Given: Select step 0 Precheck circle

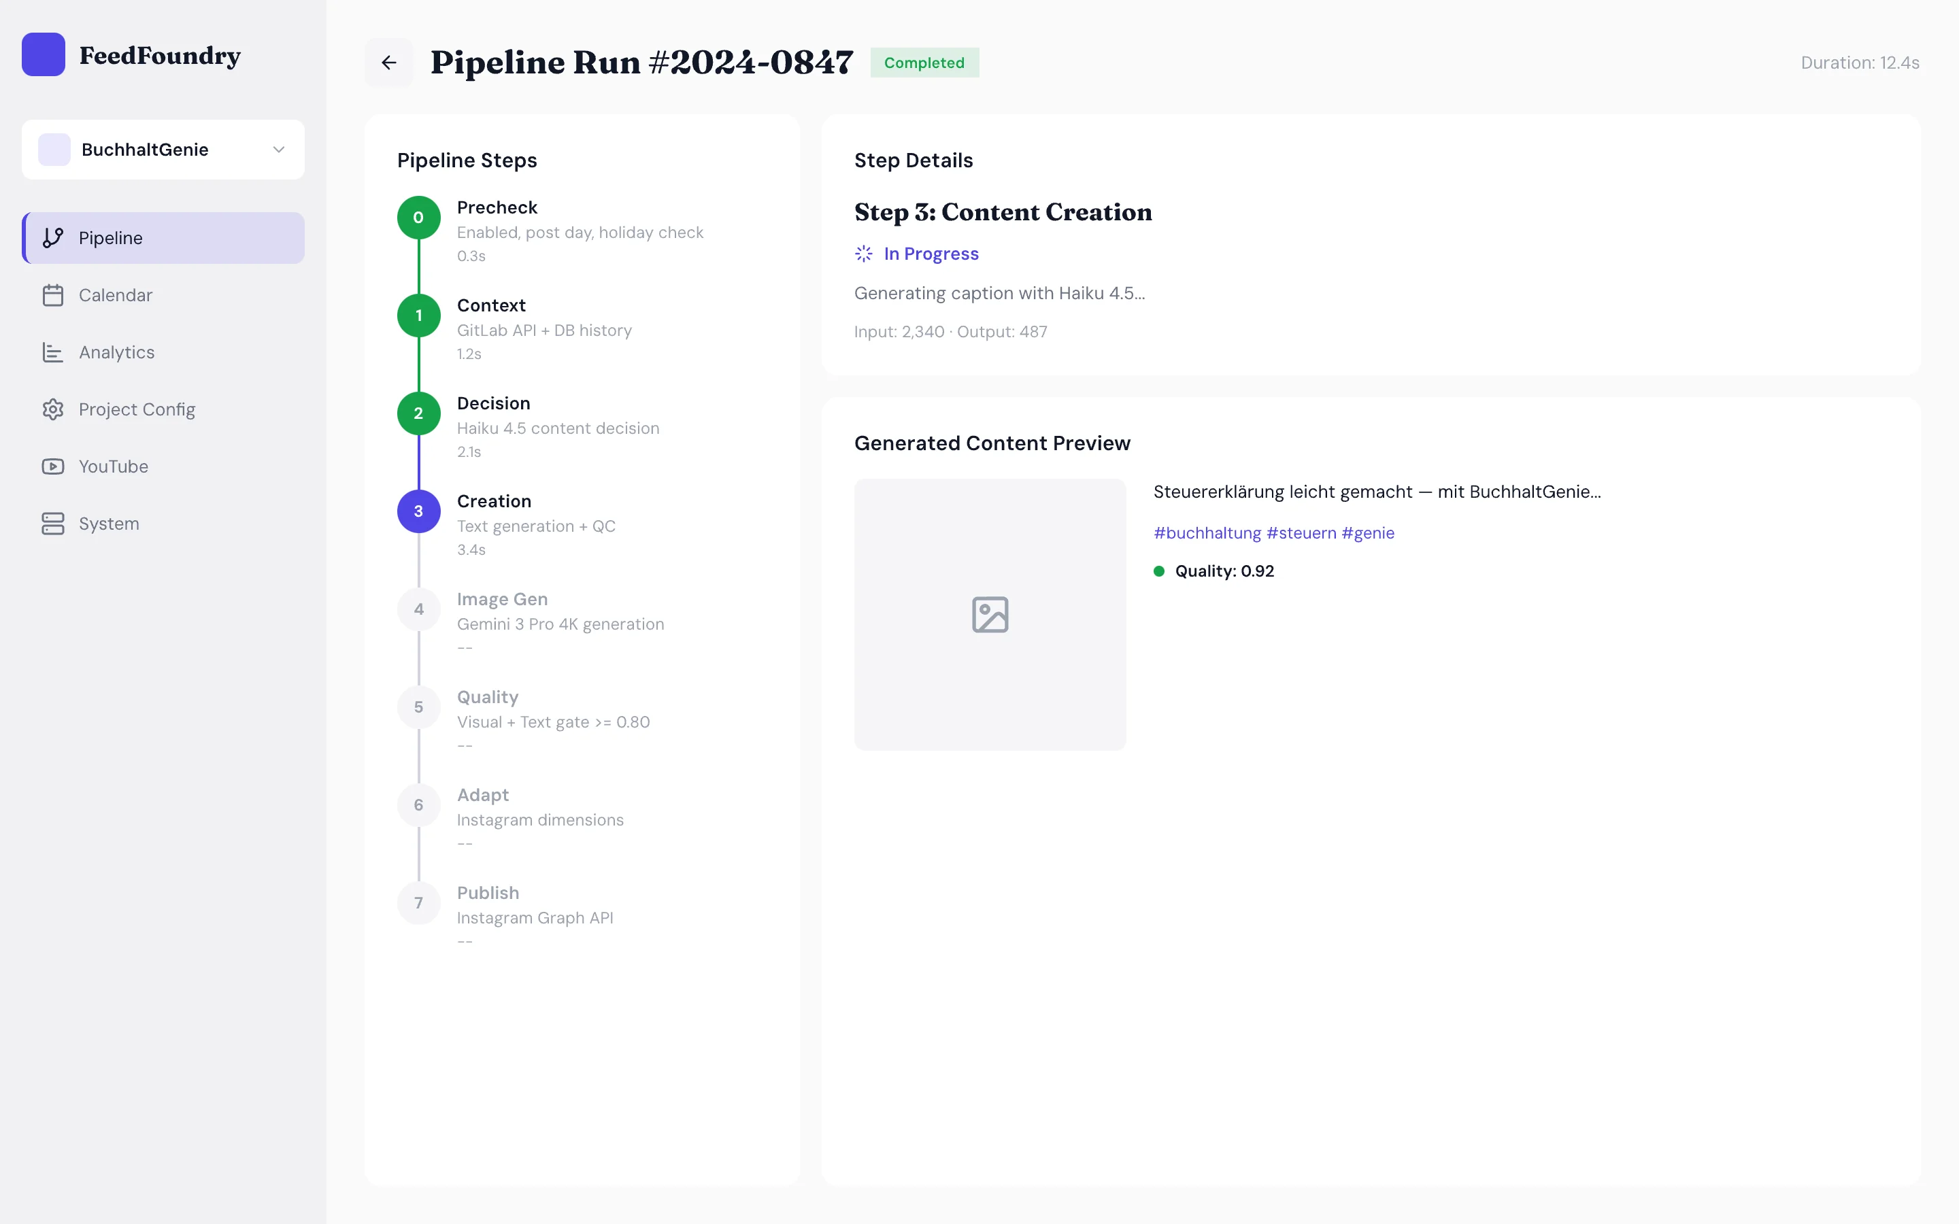Looking at the screenshot, I should (418, 217).
